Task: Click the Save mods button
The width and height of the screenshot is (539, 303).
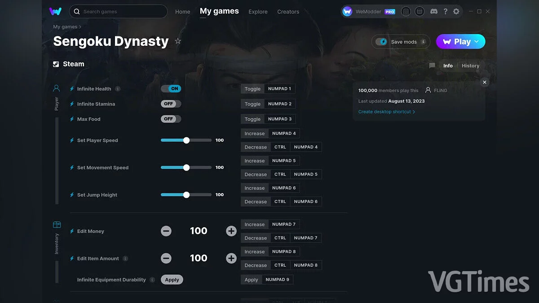Action: (x=400, y=41)
